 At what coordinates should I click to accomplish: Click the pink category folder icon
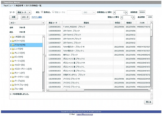point(13,57)
